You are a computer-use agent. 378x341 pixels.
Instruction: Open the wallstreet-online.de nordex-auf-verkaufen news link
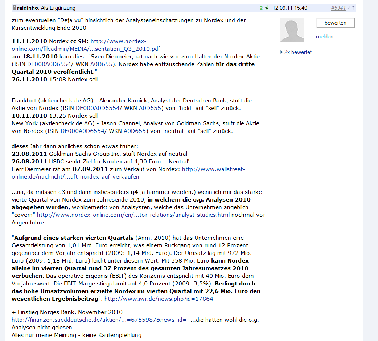[128, 173]
